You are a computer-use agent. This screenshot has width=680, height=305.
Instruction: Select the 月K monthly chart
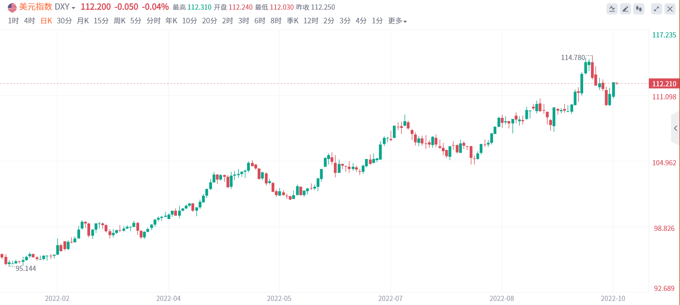coord(83,21)
